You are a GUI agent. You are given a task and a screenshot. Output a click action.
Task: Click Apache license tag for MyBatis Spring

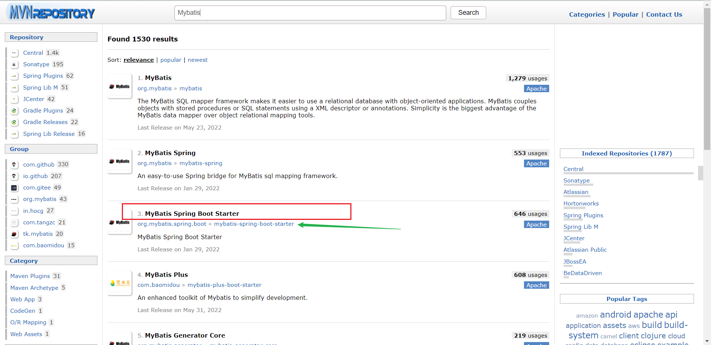pos(536,164)
